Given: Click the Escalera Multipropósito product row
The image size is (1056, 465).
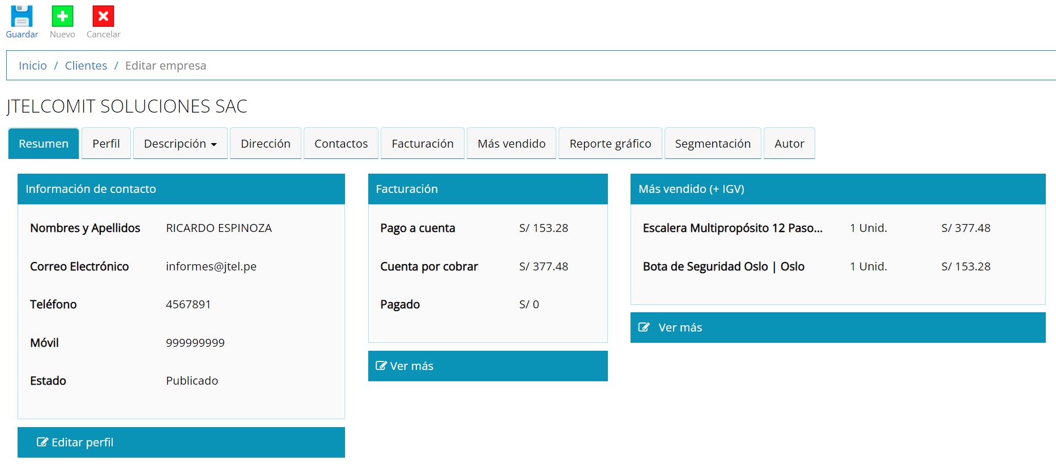Looking at the screenshot, I should [x=733, y=228].
